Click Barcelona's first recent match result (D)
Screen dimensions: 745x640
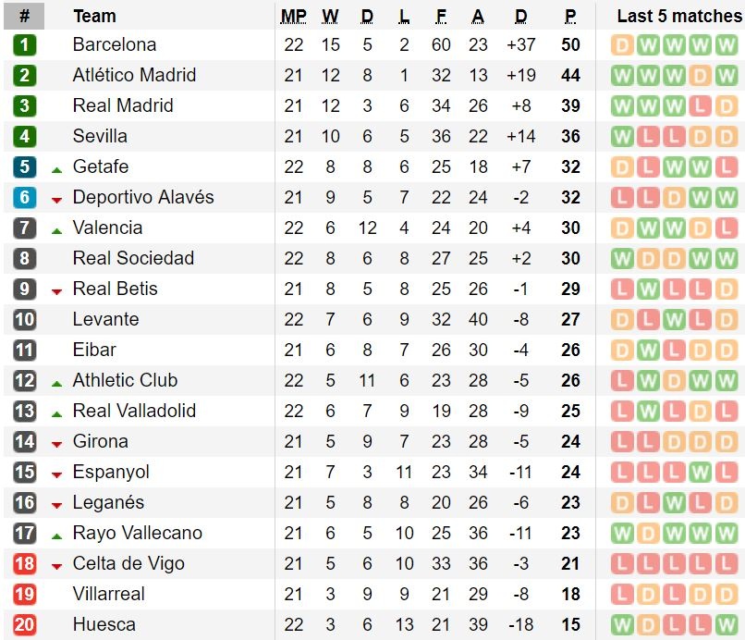(622, 45)
